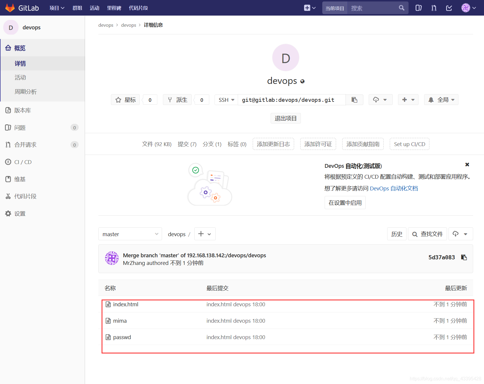
Task: Click 提交 (7) link
Action: coord(187,144)
